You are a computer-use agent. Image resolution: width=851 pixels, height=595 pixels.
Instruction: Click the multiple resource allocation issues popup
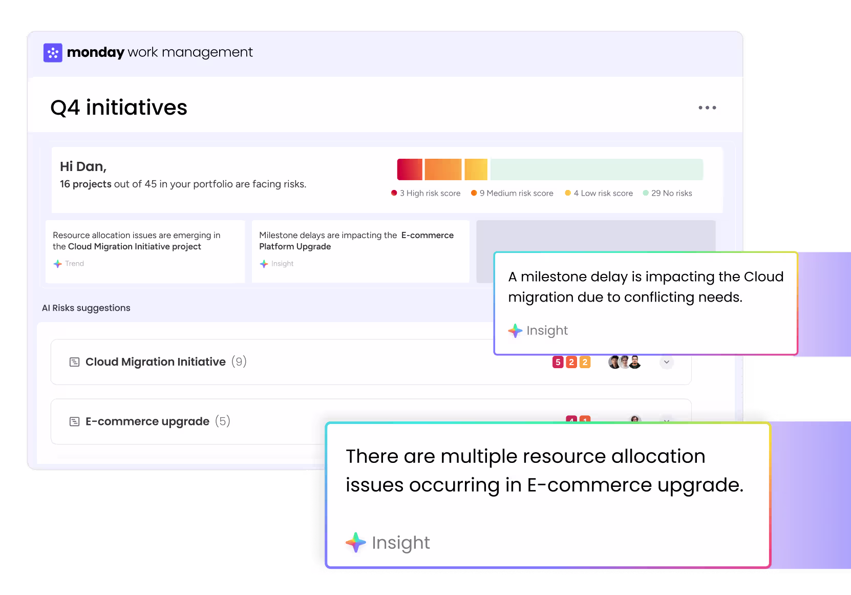(548, 495)
